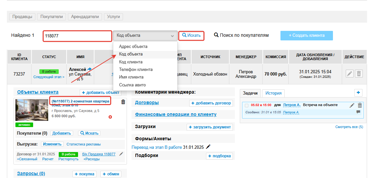Screen dimensions: 371x178
Task: Open the 'Покупатели' category tab
Action: (x=52, y=16)
